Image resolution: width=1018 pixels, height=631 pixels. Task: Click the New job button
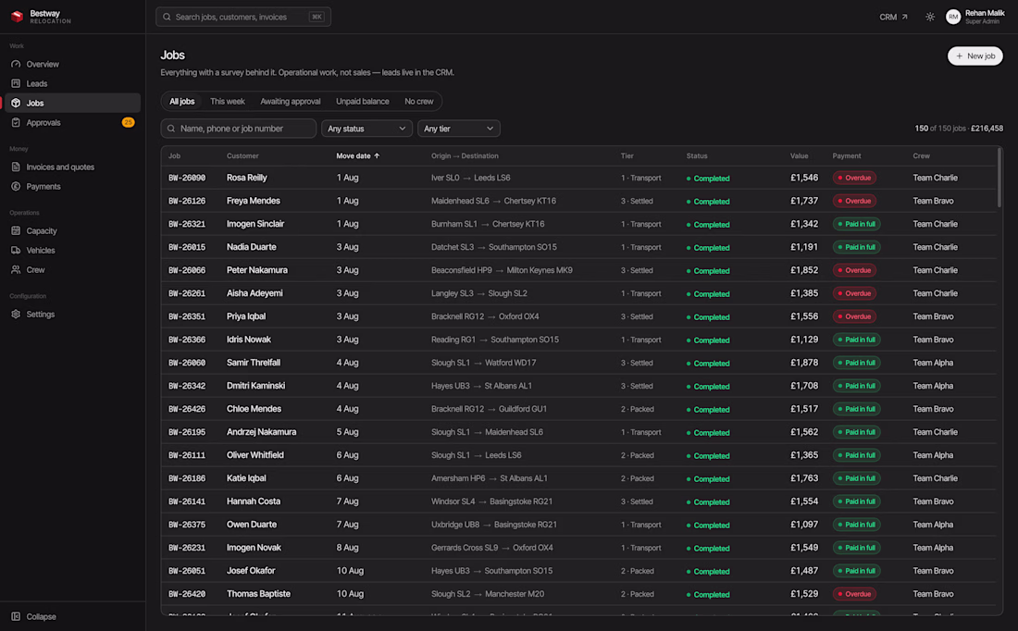point(975,56)
